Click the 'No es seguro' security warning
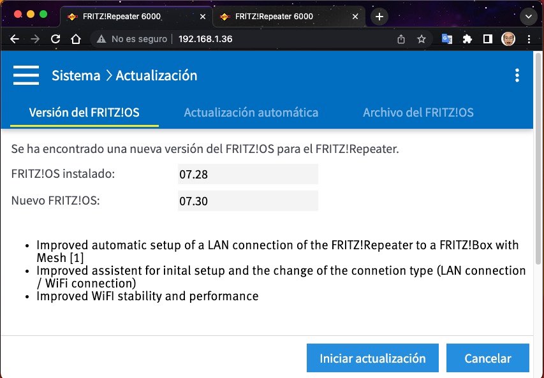This screenshot has height=378, width=544. click(132, 39)
